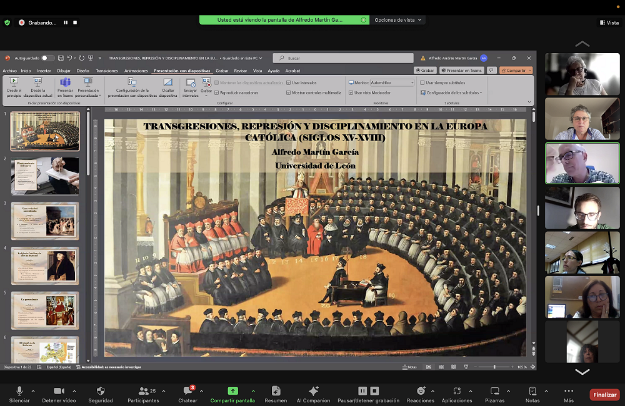This screenshot has height=406, width=625.
Task: Click Presentar en Teams ribbon icon
Action: pos(65,87)
